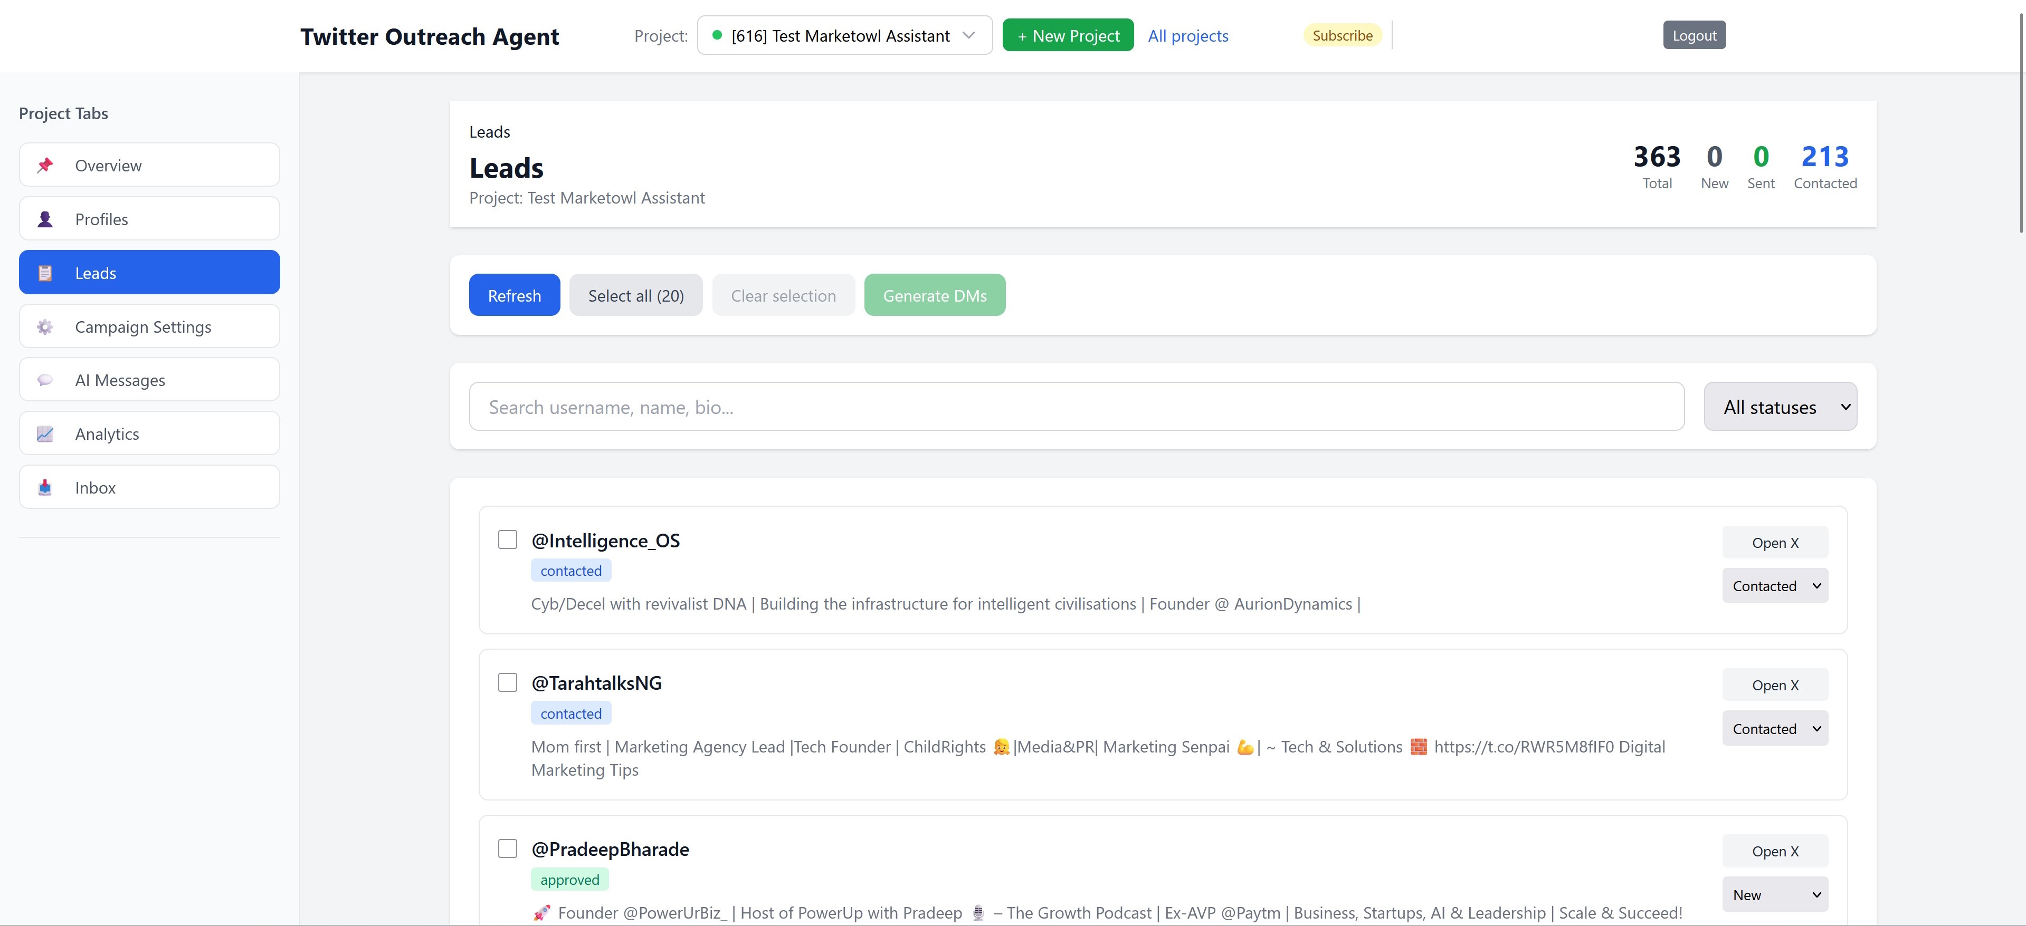This screenshot has height=926, width=2026.
Task: Click the speech bubble icon for AI Messages
Action: pyautogui.click(x=45, y=380)
